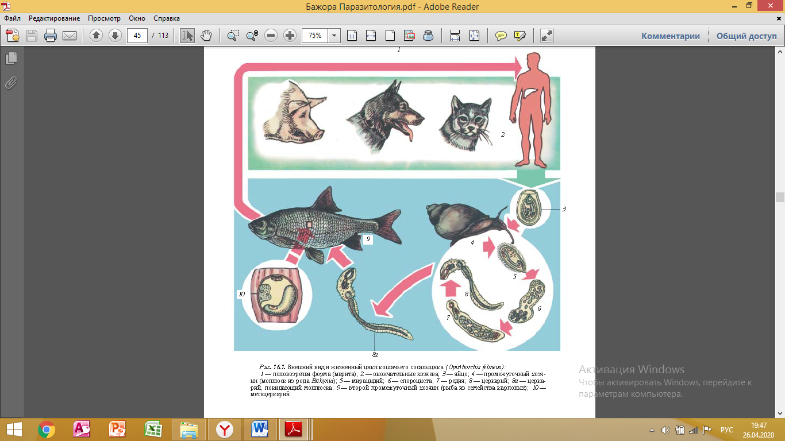The image size is (785, 441).
Task: Show hidden tray icons arrow
Action: (652, 430)
